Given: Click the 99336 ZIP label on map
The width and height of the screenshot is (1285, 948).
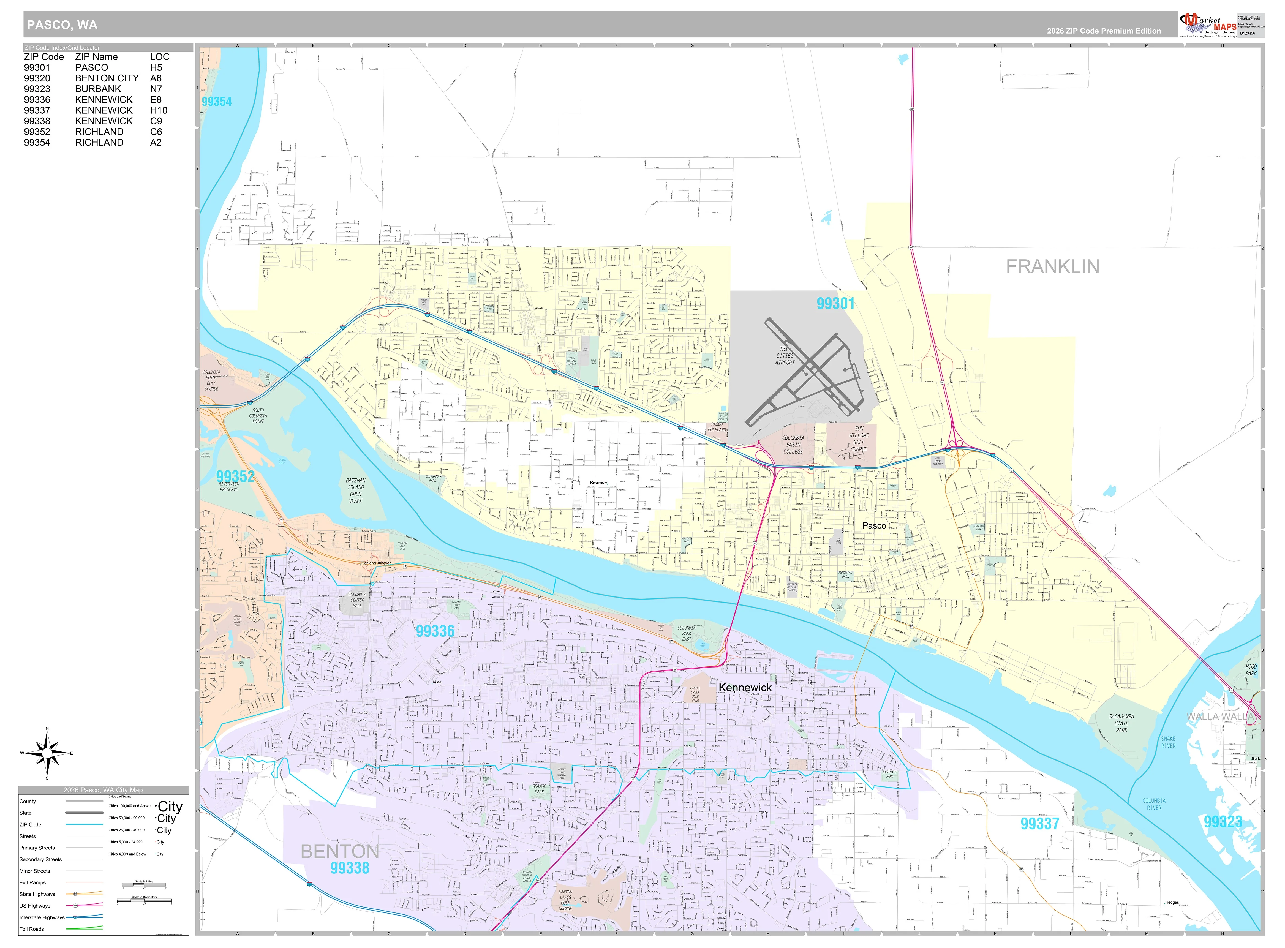Looking at the screenshot, I should pyautogui.click(x=435, y=632).
